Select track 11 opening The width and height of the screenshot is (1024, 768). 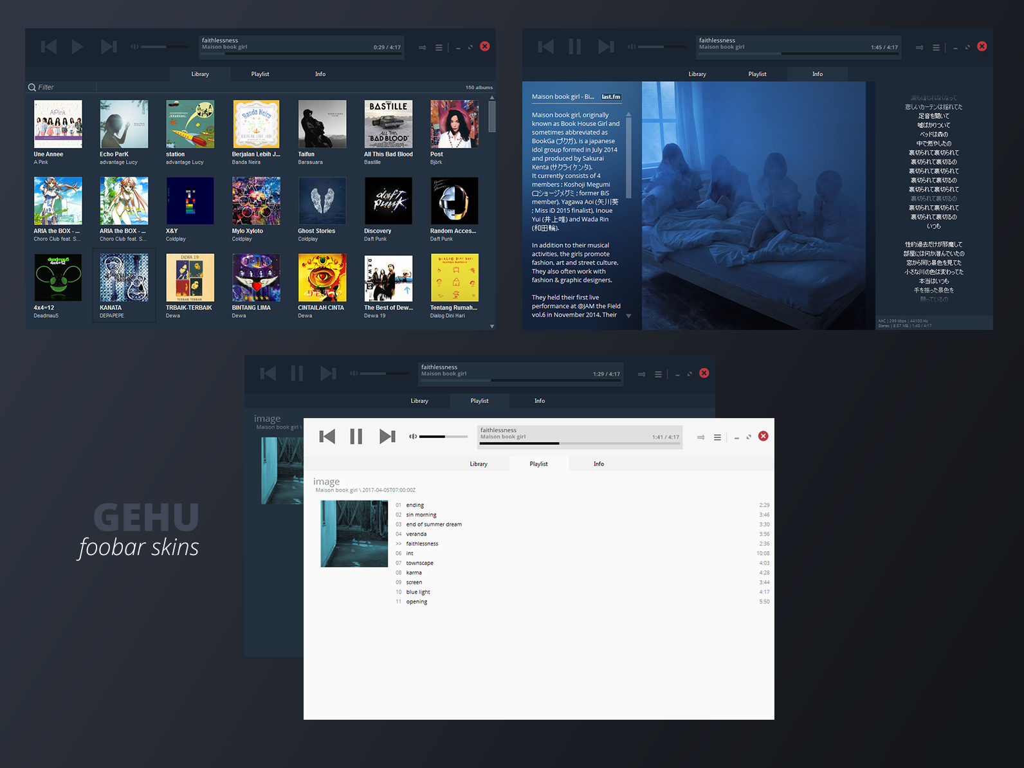(582, 602)
